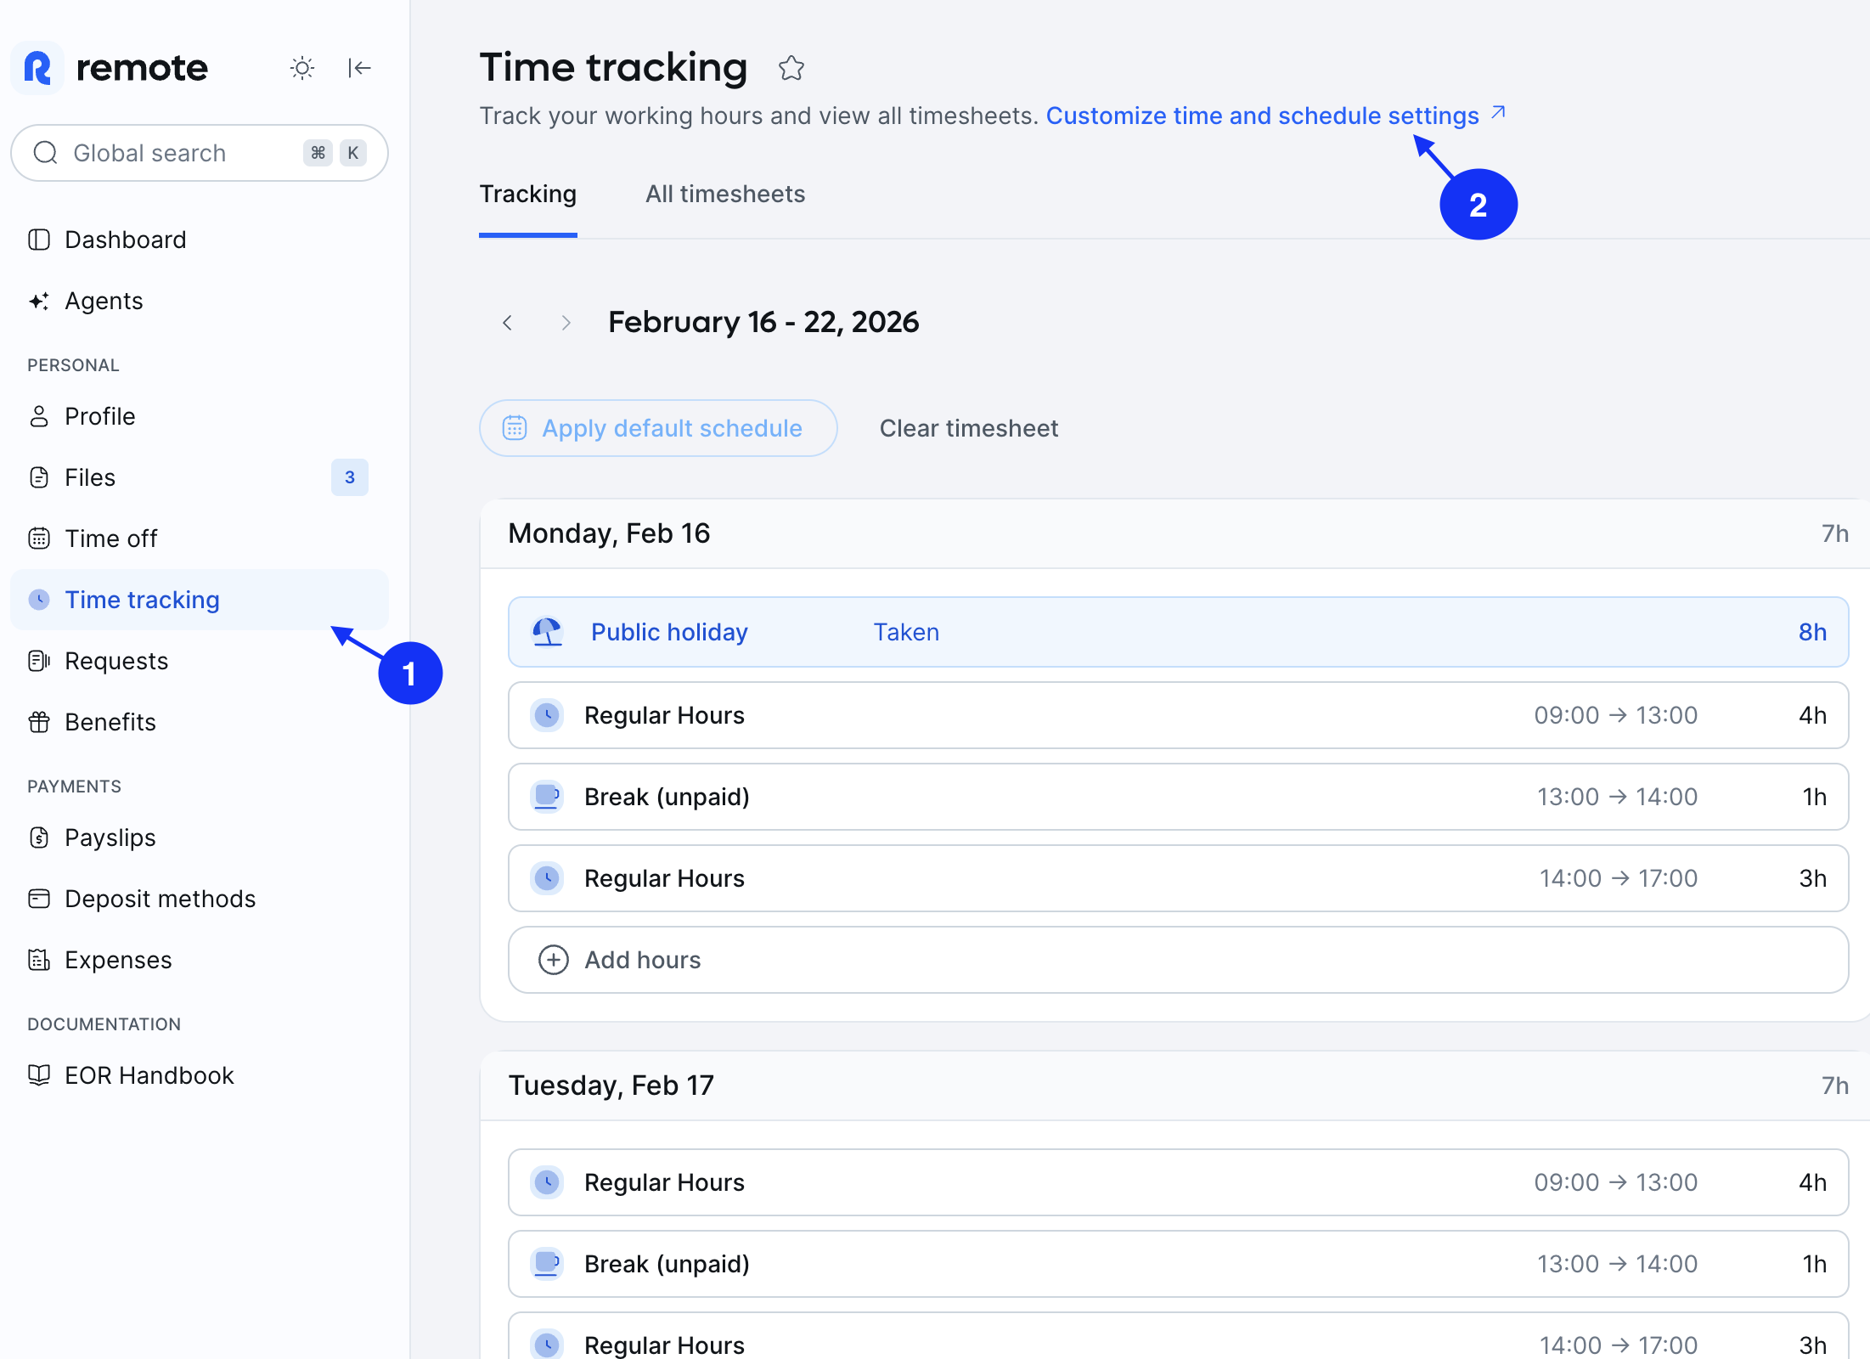Select Time tracking in sidebar
Image resolution: width=1870 pixels, height=1359 pixels.
(200, 600)
